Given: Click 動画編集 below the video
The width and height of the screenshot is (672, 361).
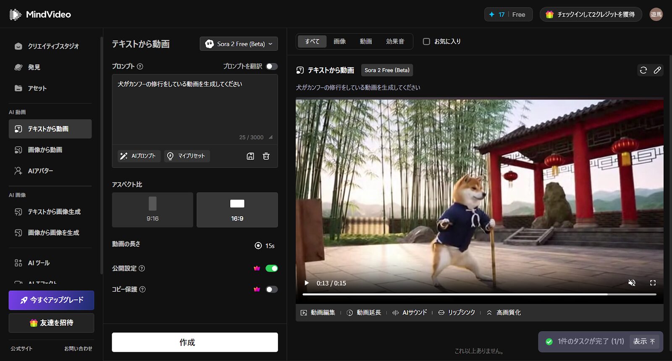Looking at the screenshot, I should point(318,313).
